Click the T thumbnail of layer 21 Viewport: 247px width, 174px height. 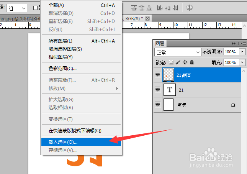click(x=170, y=90)
